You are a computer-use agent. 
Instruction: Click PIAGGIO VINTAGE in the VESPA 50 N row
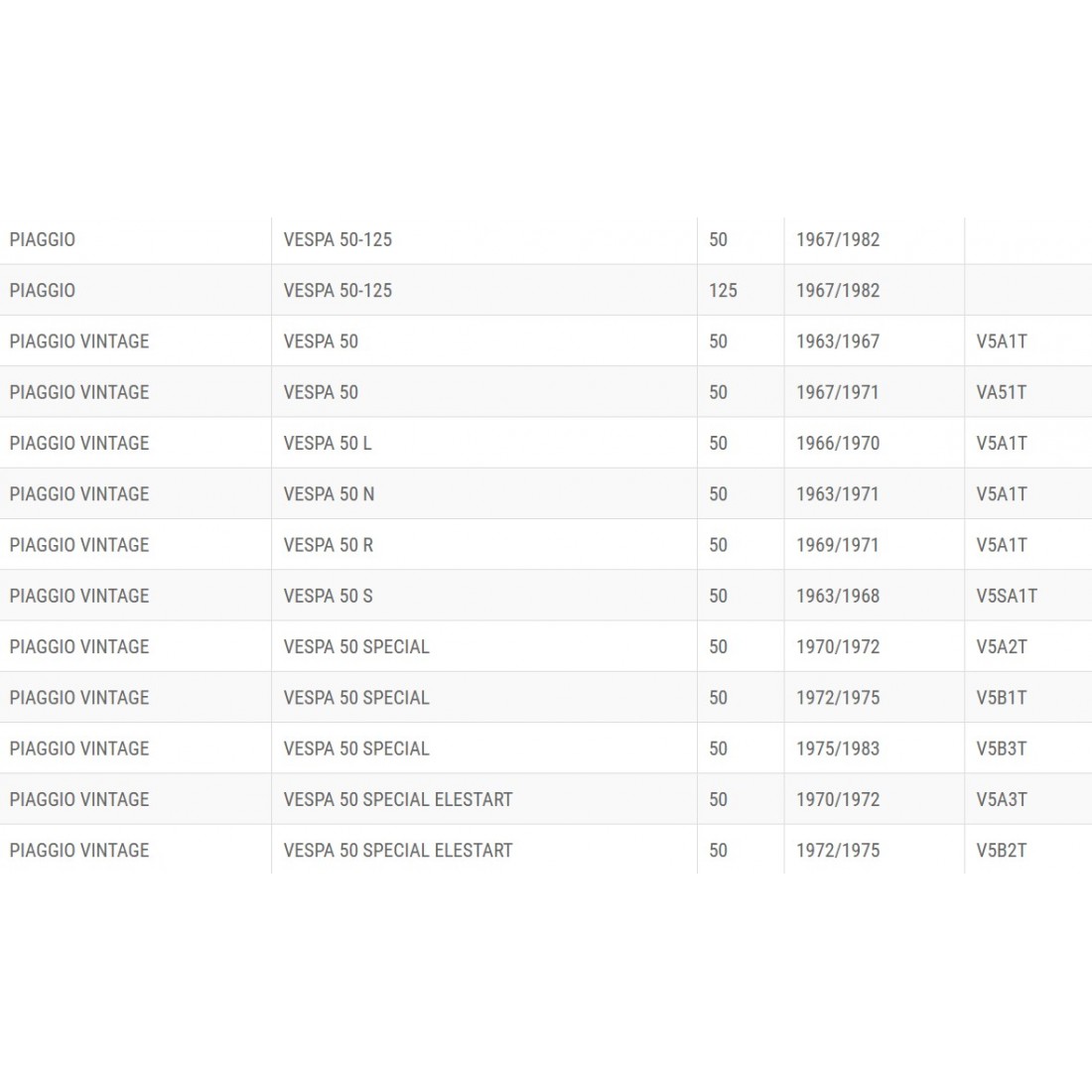coord(79,493)
